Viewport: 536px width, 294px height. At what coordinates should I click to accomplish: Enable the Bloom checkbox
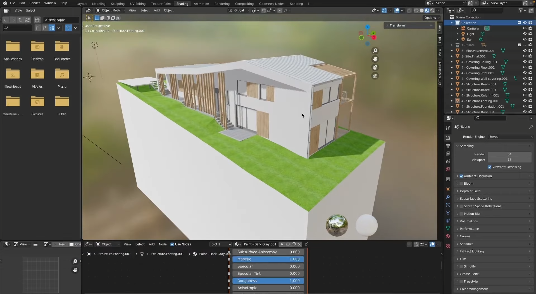point(461,184)
